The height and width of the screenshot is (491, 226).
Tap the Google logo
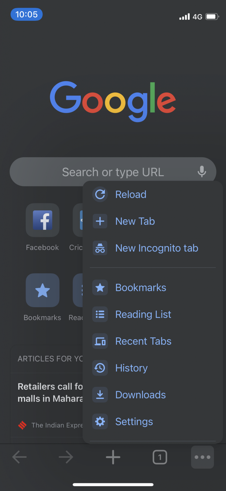[x=113, y=101]
